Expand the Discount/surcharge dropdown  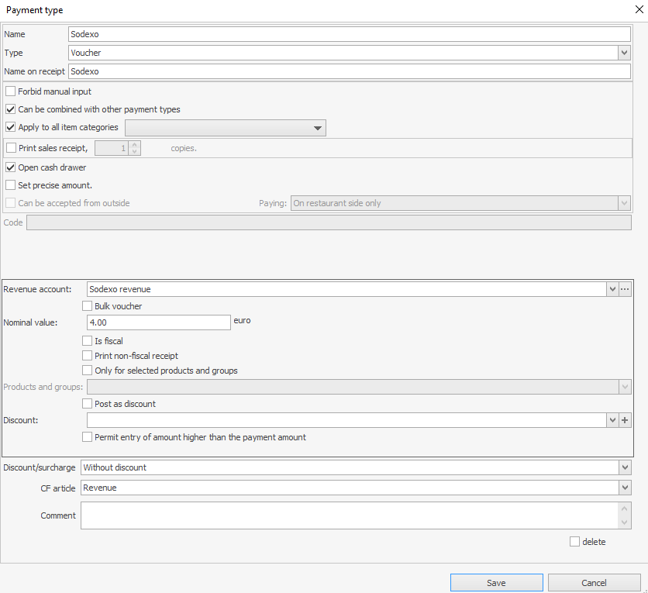point(625,467)
